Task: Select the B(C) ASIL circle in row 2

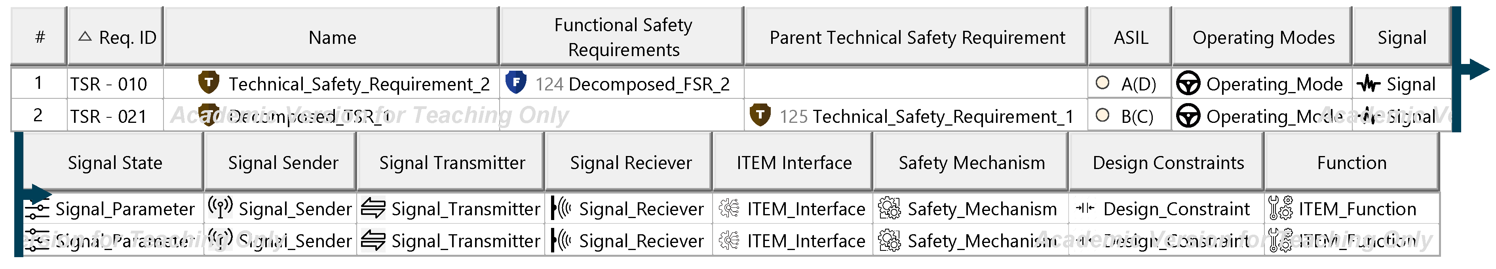Action: point(1102,115)
